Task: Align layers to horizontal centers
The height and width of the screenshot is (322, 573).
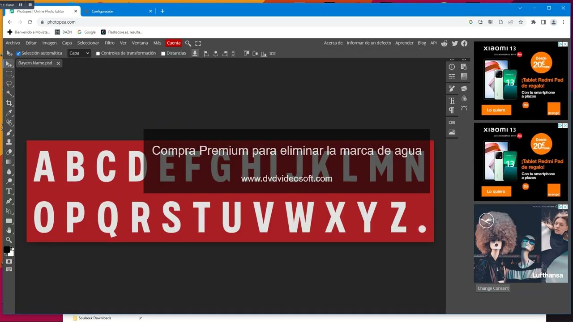Action: coord(216,54)
